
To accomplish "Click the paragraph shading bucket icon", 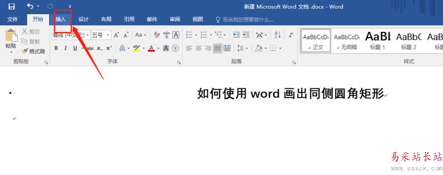I will pyautogui.click(x=259, y=48).
